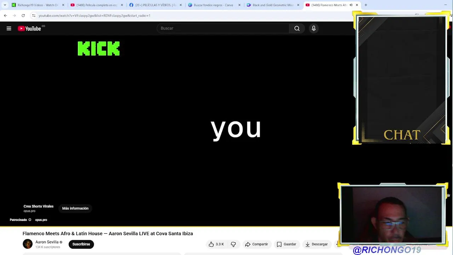The height and width of the screenshot is (255, 453).
Task: Click the Compartir share button
Action: coord(257,244)
